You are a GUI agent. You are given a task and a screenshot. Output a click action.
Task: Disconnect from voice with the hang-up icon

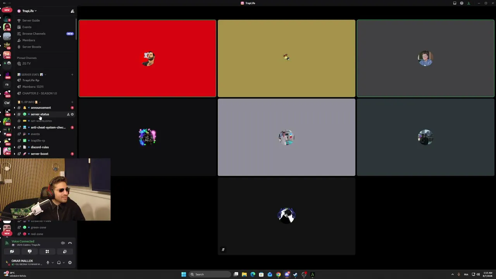tap(70, 243)
